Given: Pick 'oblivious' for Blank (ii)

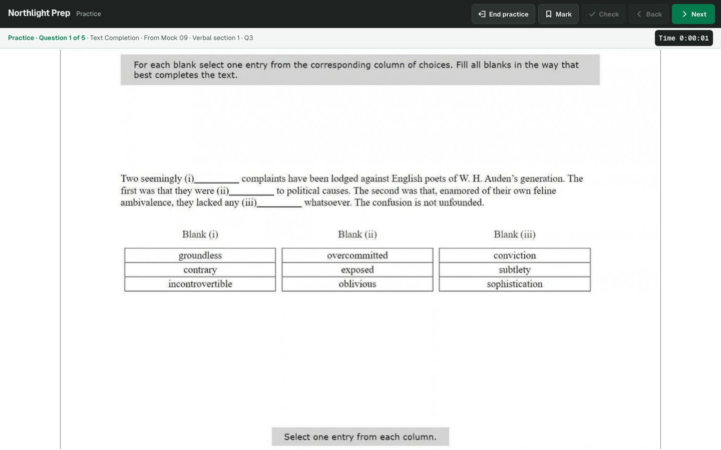Looking at the screenshot, I should [x=357, y=284].
